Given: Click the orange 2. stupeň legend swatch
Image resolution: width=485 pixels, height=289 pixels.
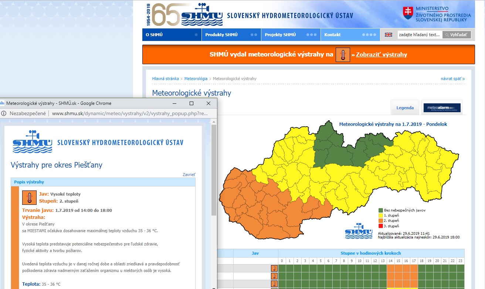Looking at the screenshot, I should click(380, 220).
